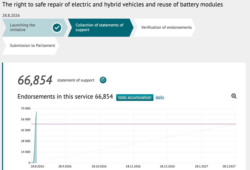Click the 66,854 statement count number
The height and width of the screenshot is (170, 250).
coord(35,80)
